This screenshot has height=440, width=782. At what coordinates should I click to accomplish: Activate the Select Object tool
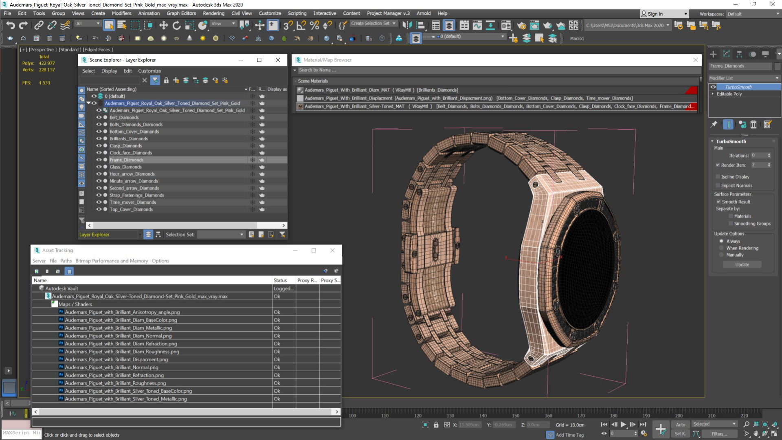coord(109,25)
